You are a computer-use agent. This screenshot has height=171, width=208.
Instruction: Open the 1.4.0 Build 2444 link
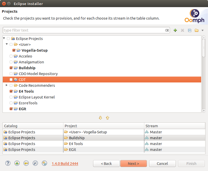[65, 164]
